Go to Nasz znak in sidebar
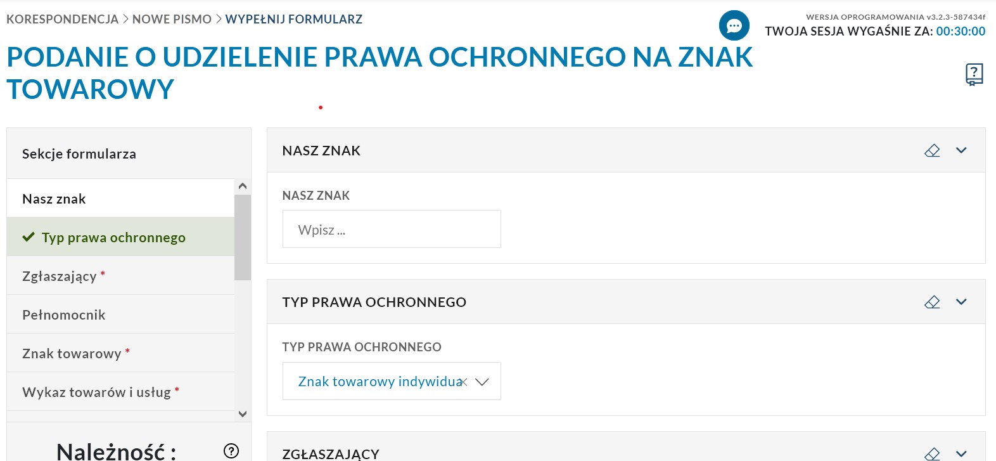996x461 pixels. 54,199
